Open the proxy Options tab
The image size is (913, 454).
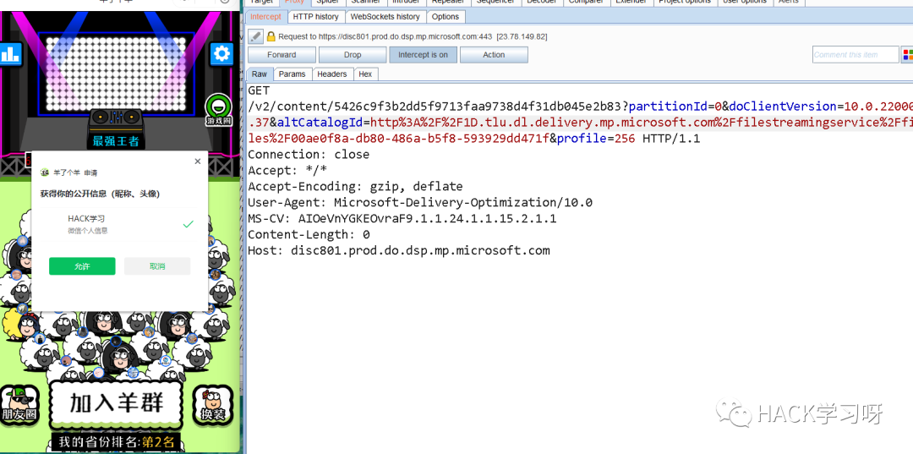tap(446, 16)
